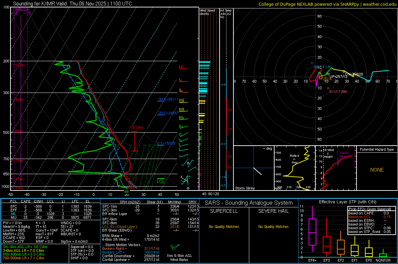Click the NONE hazard type value
This screenshot has width=398, height=264.
click(x=377, y=170)
